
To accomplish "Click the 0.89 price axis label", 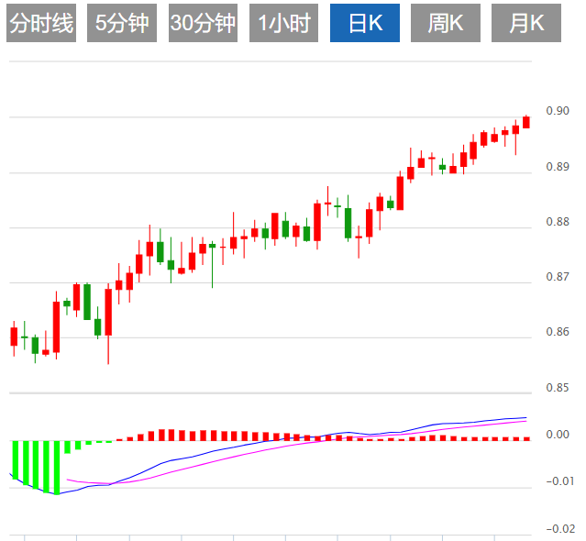I will point(557,167).
